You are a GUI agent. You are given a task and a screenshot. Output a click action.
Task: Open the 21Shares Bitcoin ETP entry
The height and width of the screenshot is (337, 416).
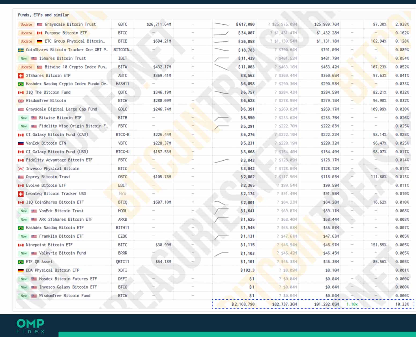coord(48,76)
